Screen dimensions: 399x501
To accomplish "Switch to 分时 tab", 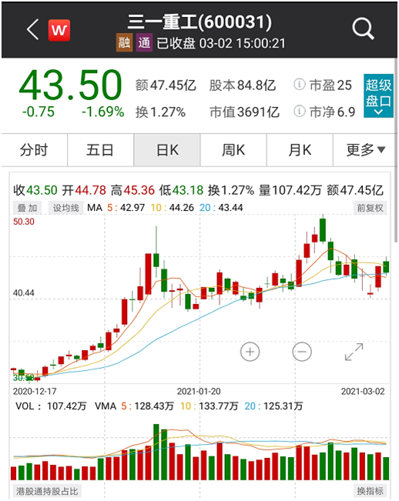I will 34,150.
